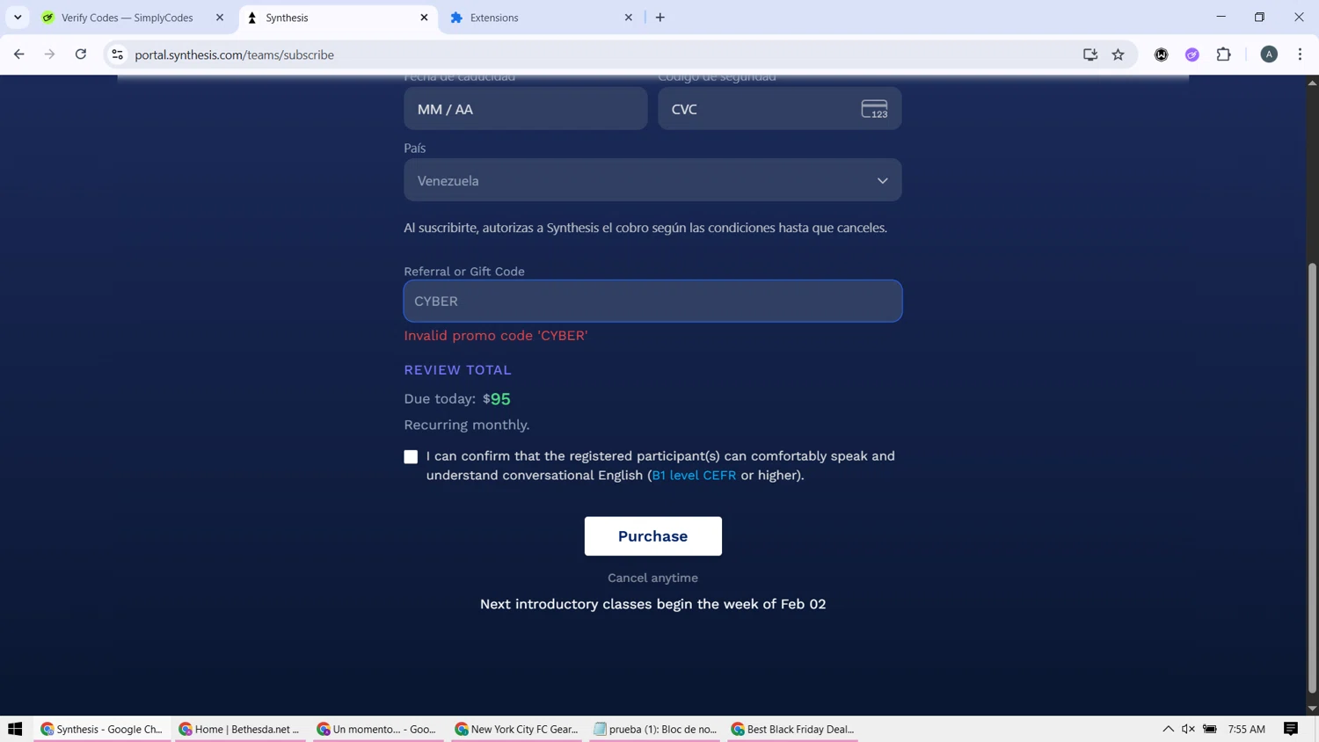The height and width of the screenshot is (742, 1319).
Task: Click the Purchase button
Action: pyautogui.click(x=652, y=536)
